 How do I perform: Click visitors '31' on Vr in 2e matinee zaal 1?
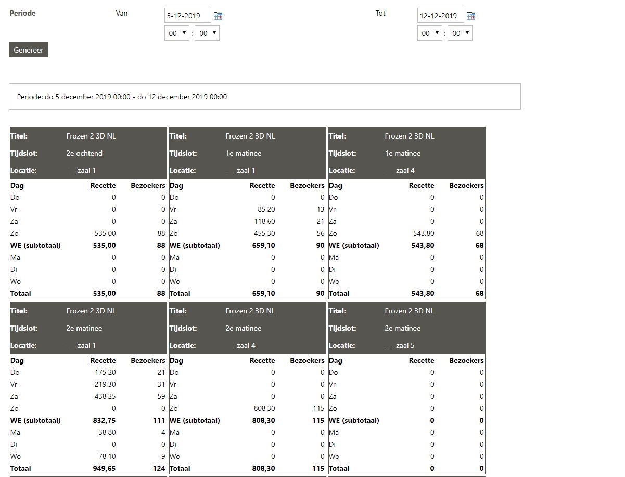[x=161, y=384]
